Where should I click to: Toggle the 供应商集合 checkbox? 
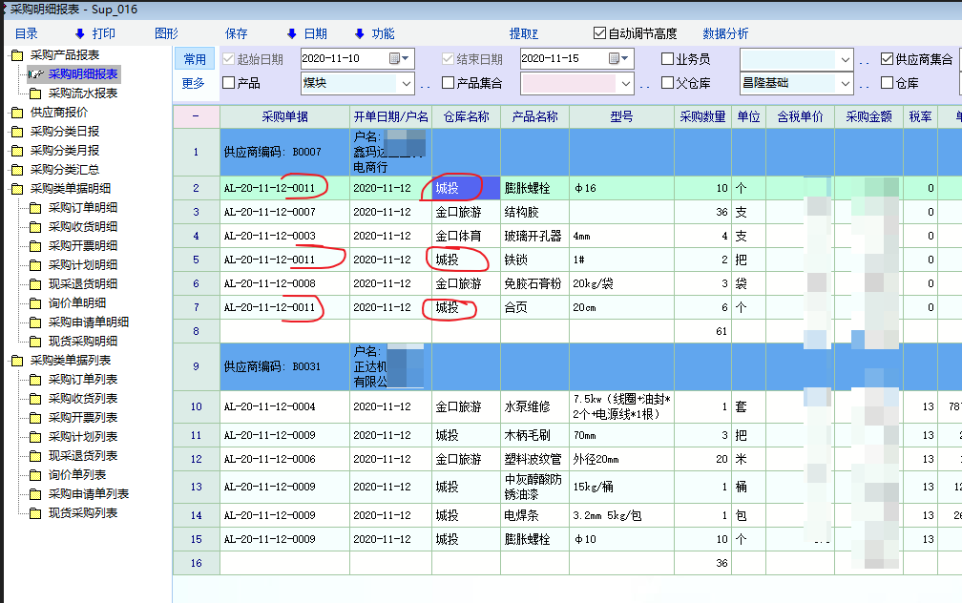887,59
